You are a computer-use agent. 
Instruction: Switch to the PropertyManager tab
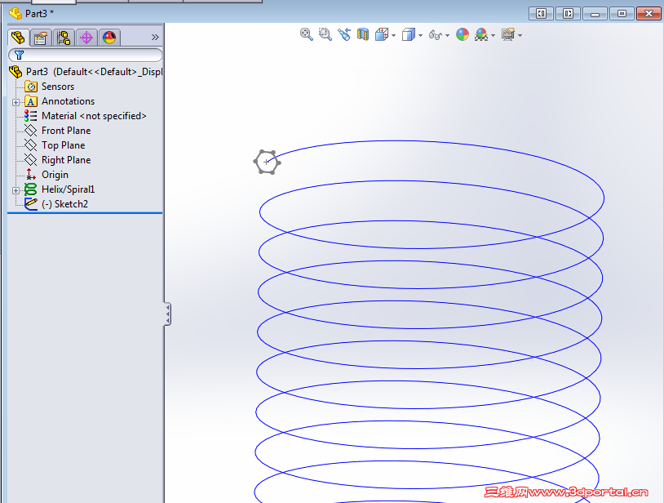tap(41, 38)
